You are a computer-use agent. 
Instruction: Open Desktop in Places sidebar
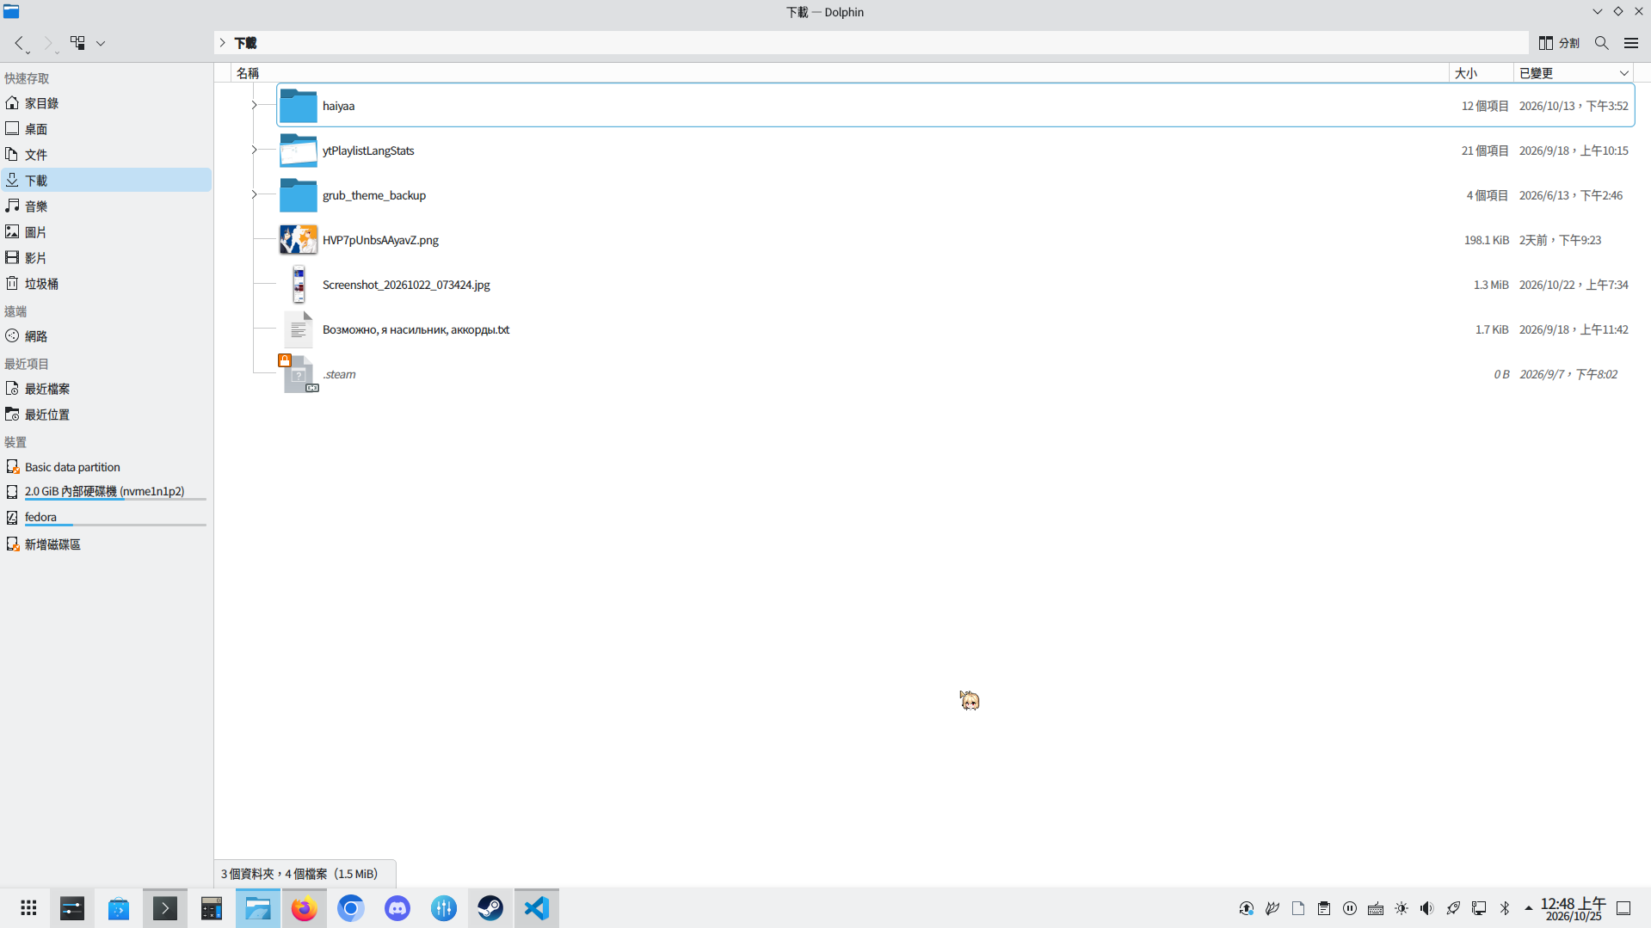click(x=106, y=129)
